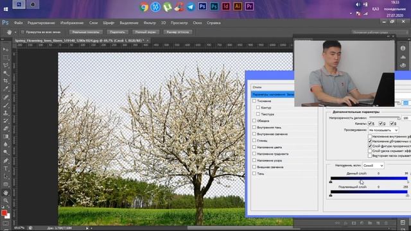Select the Lasso tool
Image resolution: width=411 pixels, height=231 pixels.
coord(6,65)
